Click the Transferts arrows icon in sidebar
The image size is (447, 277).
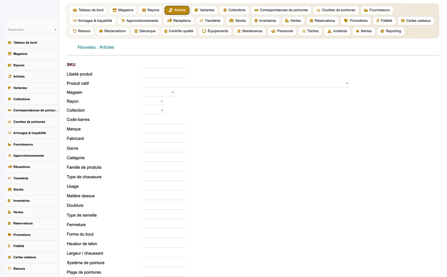click(x=10, y=178)
